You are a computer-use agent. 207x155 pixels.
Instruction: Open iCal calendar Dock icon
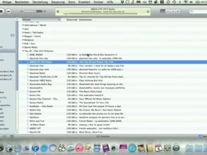(159, 148)
